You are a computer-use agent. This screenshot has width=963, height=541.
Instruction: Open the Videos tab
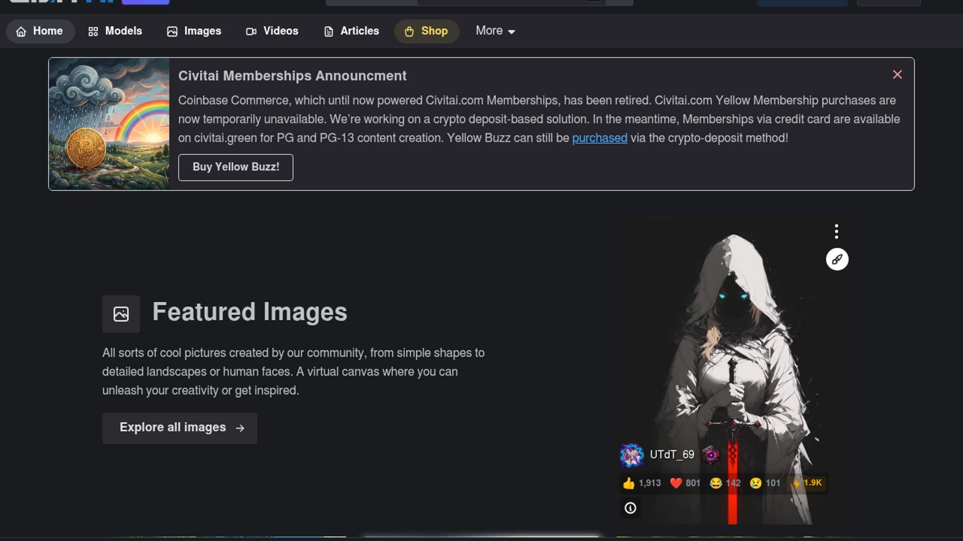coord(272,31)
